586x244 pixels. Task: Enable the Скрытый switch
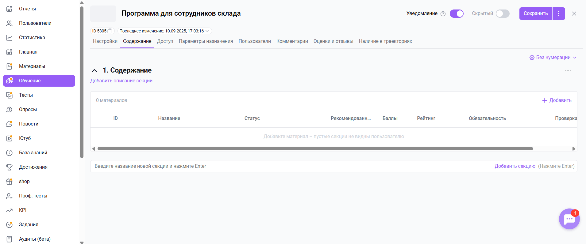(503, 14)
